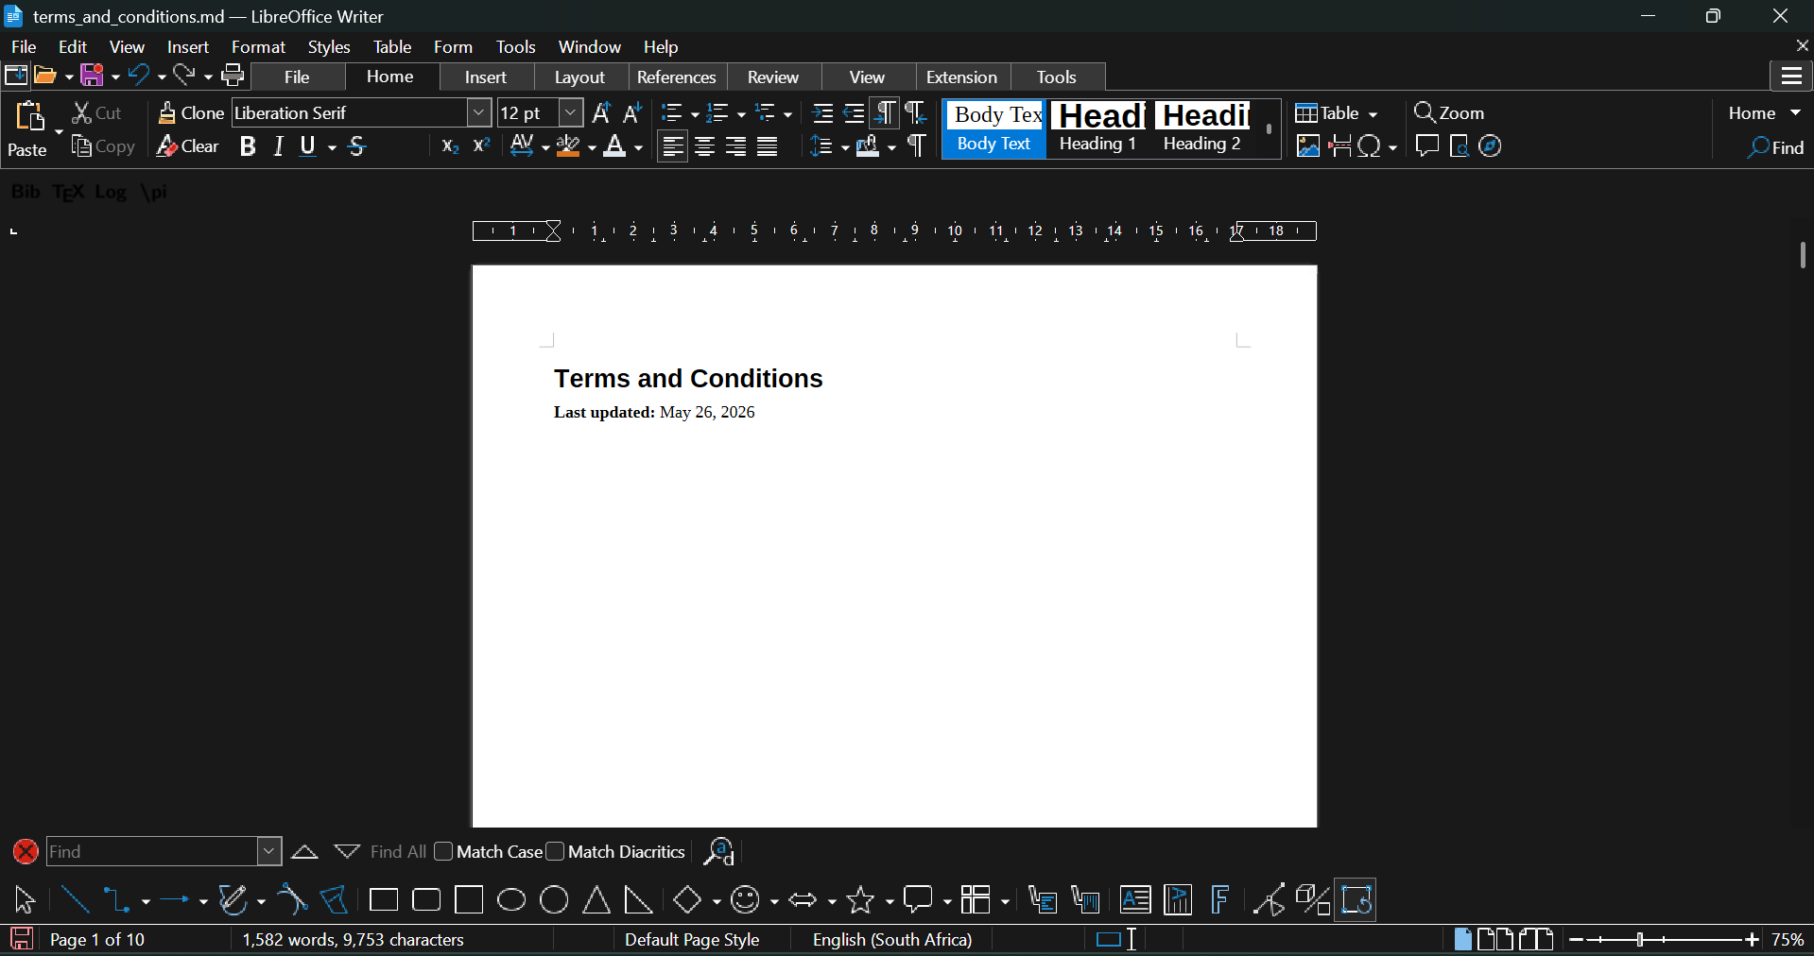This screenshot has height=956, width=1814.
Task: Cut the selected text
Action: click(x=98, y=113)
